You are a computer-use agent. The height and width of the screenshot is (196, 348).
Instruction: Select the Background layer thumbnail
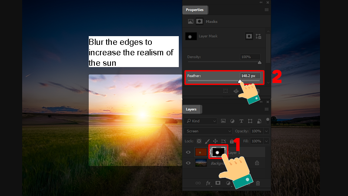point(201,163)
